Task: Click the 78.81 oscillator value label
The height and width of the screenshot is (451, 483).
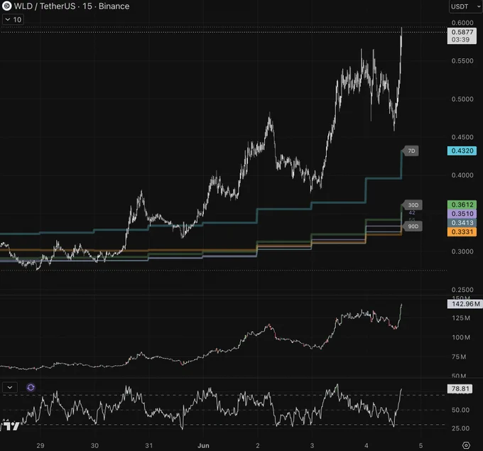Action: tap(460, 388)
